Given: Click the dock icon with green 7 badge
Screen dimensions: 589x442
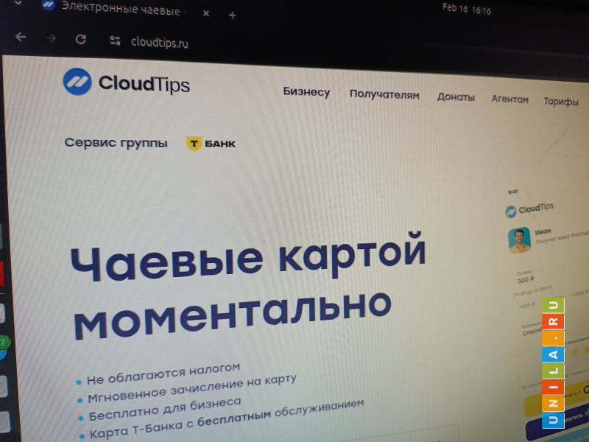Looking at the screenshot, I should pyautogui.click(x=3, y=346).
